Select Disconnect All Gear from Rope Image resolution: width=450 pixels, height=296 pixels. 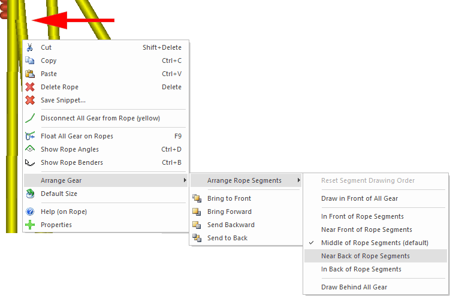click(100, 118)
